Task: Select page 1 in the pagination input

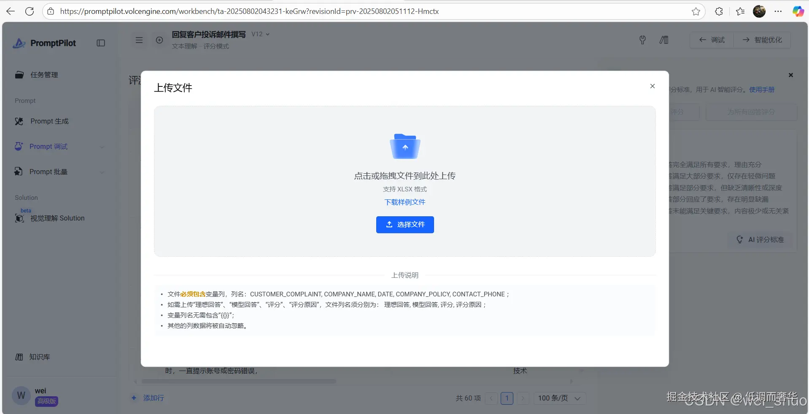Action: (507, 398)
